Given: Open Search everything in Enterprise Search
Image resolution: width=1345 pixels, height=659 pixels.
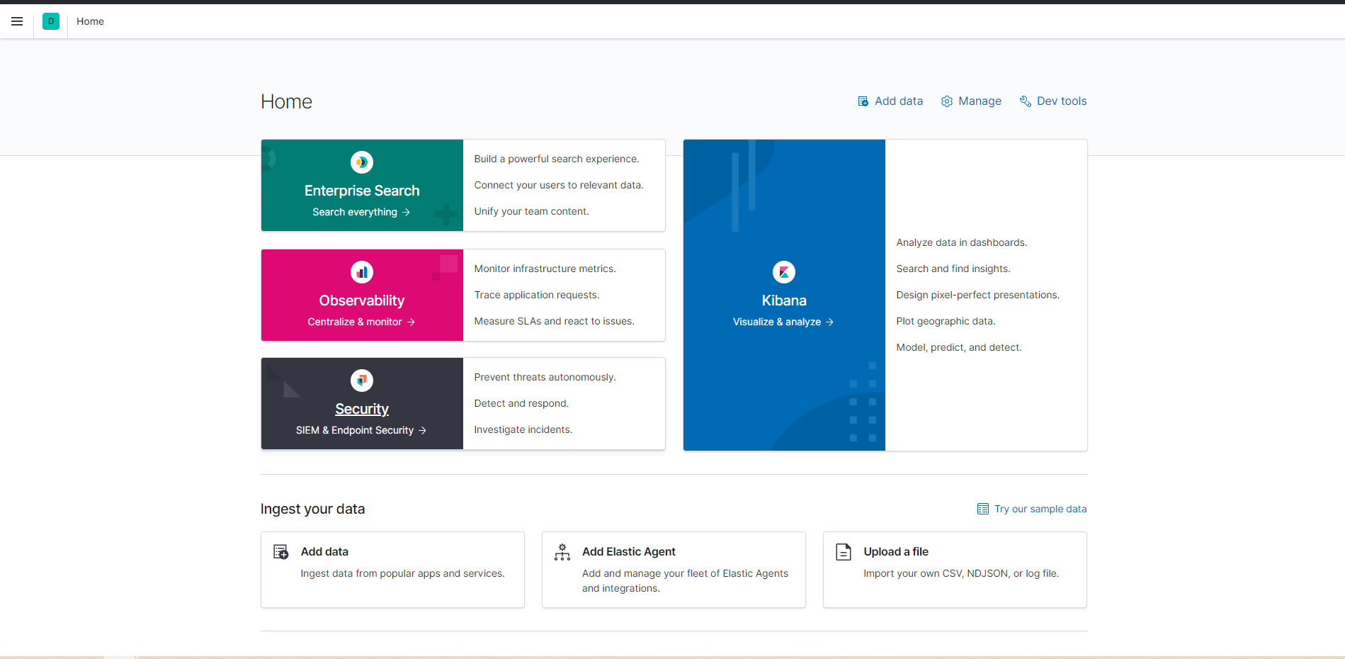Looking at the screenshot, I should 361,211.
